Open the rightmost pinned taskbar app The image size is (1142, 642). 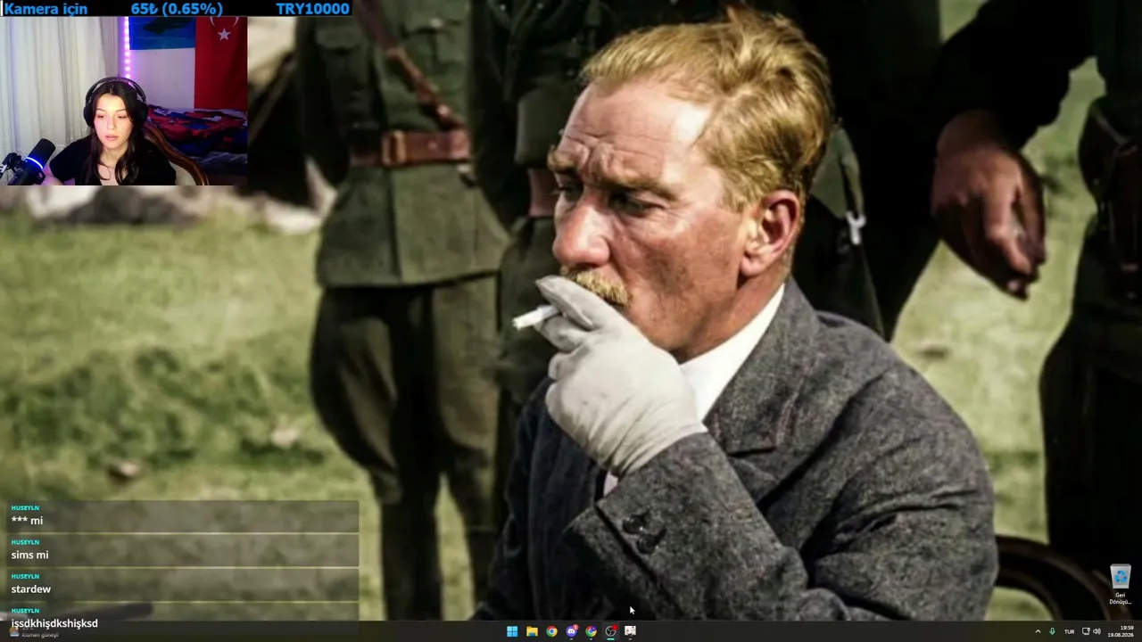(x=630, y=631)
